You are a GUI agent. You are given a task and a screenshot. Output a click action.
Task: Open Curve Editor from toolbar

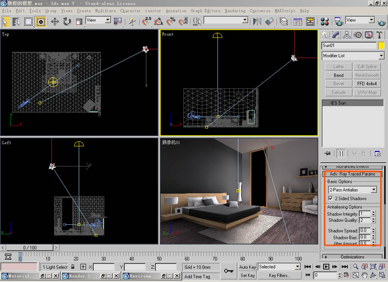(x=298, y=22)
